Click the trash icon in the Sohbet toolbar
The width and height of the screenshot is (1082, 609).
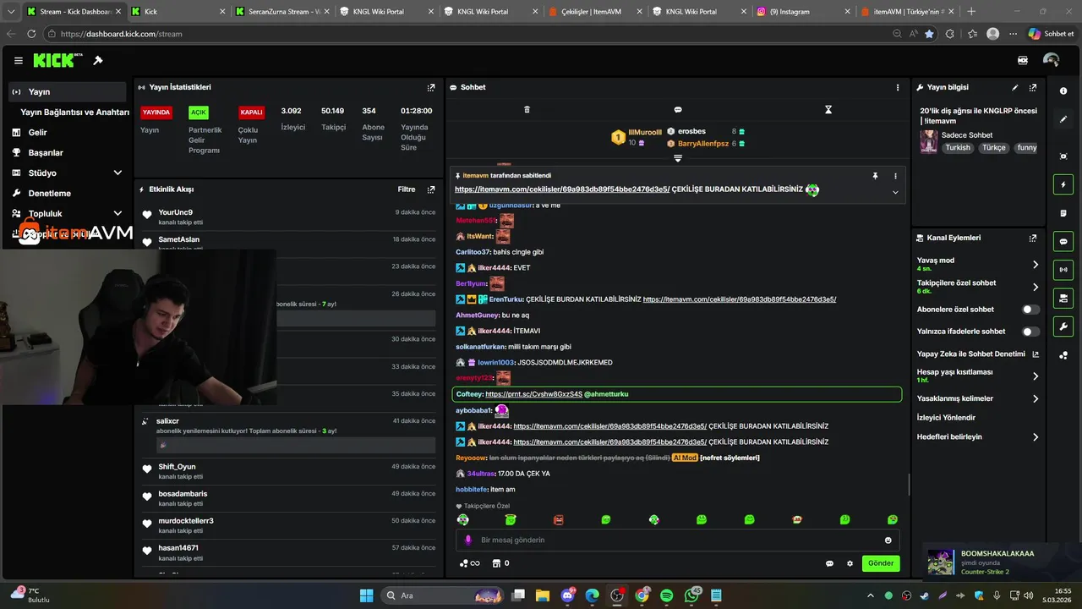click(x=527, y=110)
